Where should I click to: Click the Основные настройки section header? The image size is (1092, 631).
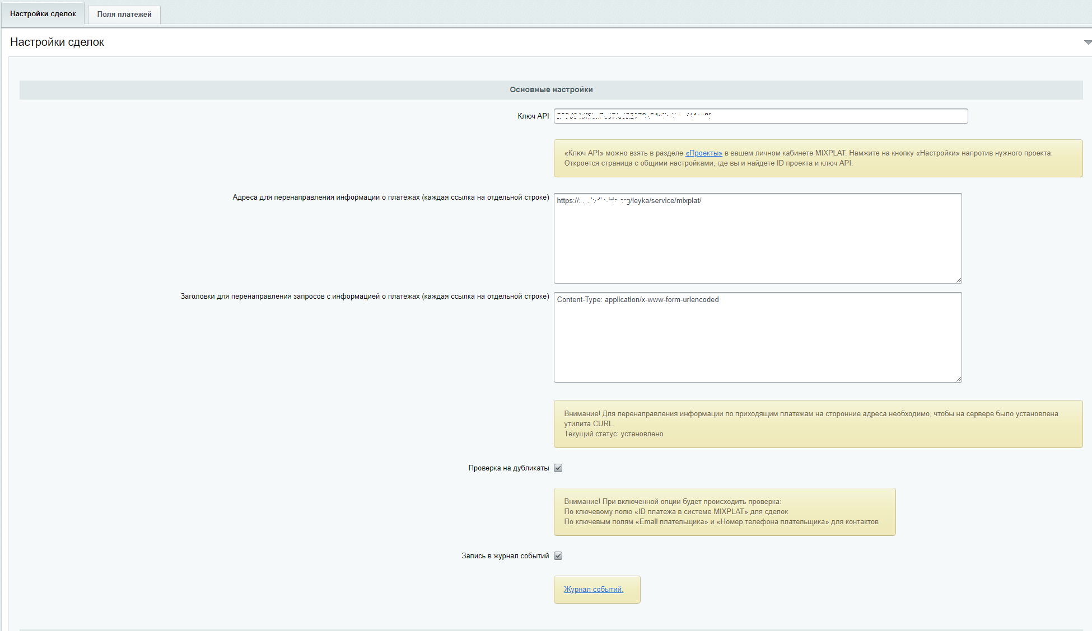(x=550, y=90)
